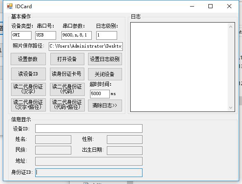The width and height of the screenshot is (242, 184).
Task: Click 读二代身份证(汉字+路径) button
Action: [28, 105]
